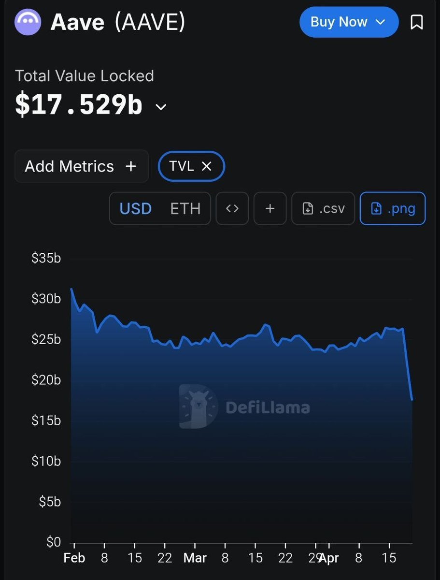Viewport: 440px width, 580px height.
Task: Open the embed code icon
Action: coord(232,209)
